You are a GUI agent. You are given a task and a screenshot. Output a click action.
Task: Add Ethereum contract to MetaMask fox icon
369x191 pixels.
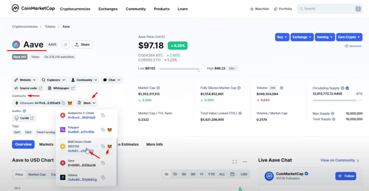[x=70, y=103]
